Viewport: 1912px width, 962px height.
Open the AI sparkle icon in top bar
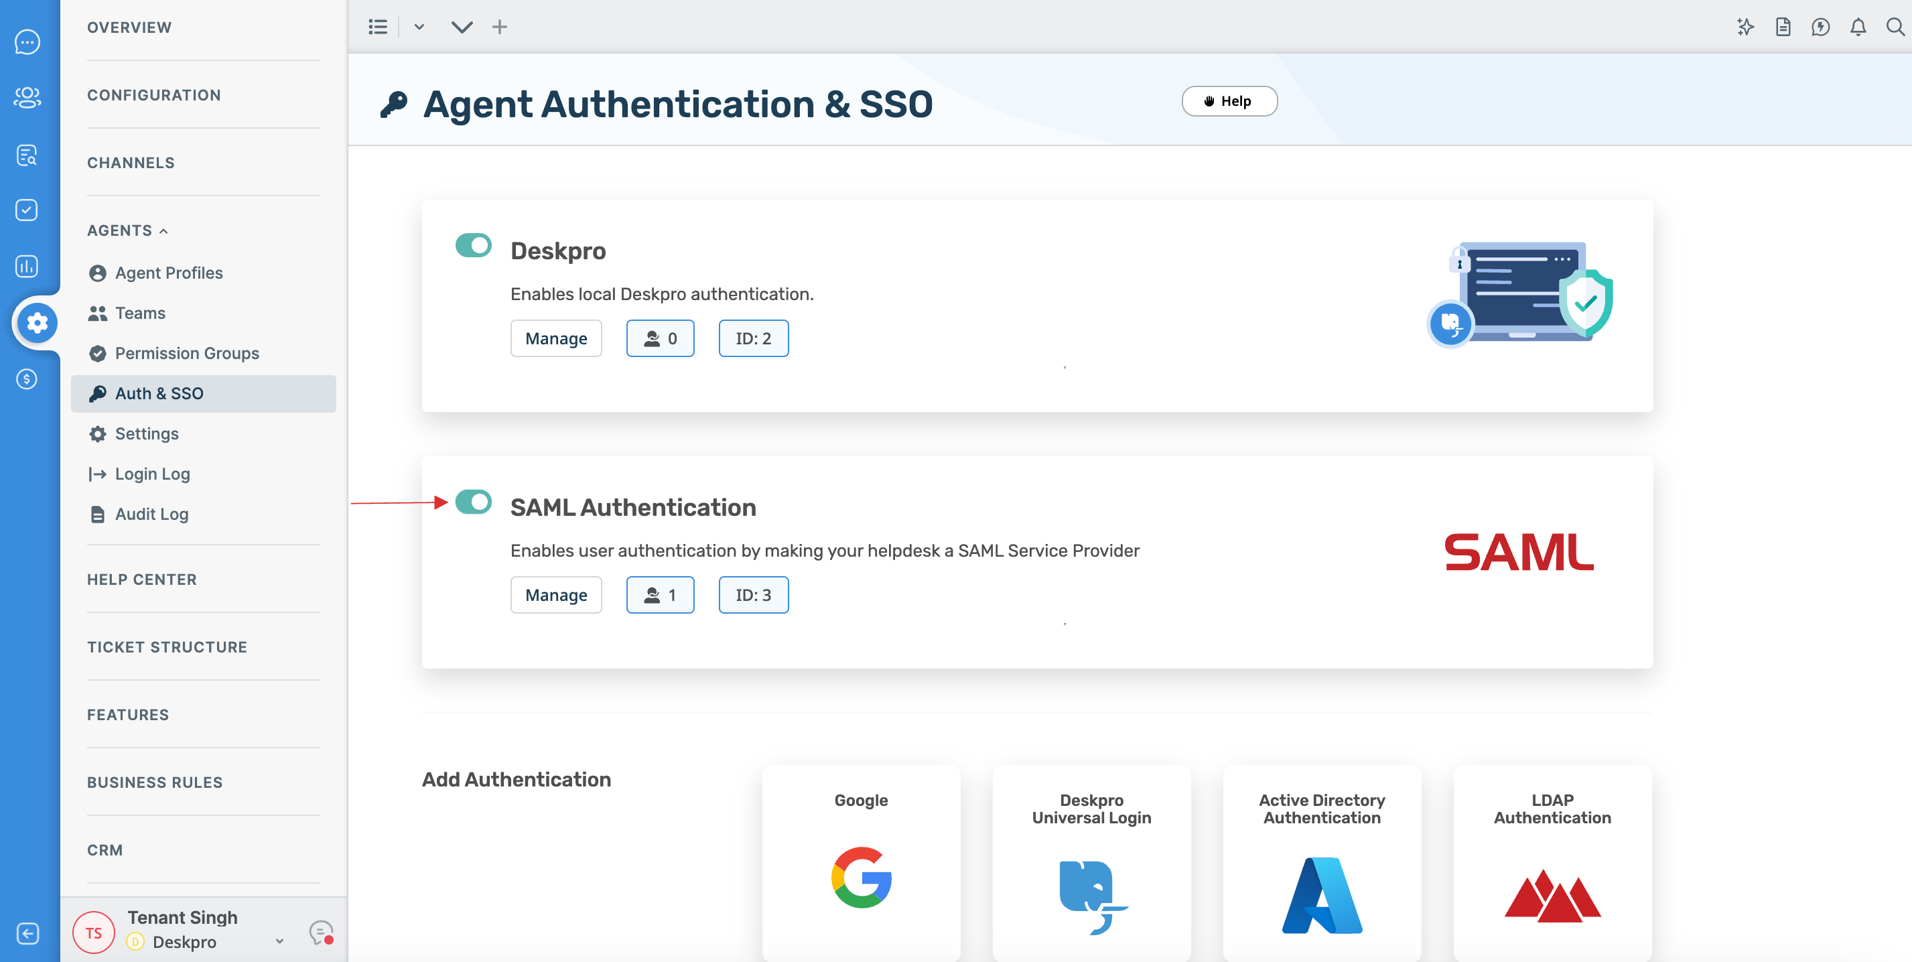coord(1745,27)
